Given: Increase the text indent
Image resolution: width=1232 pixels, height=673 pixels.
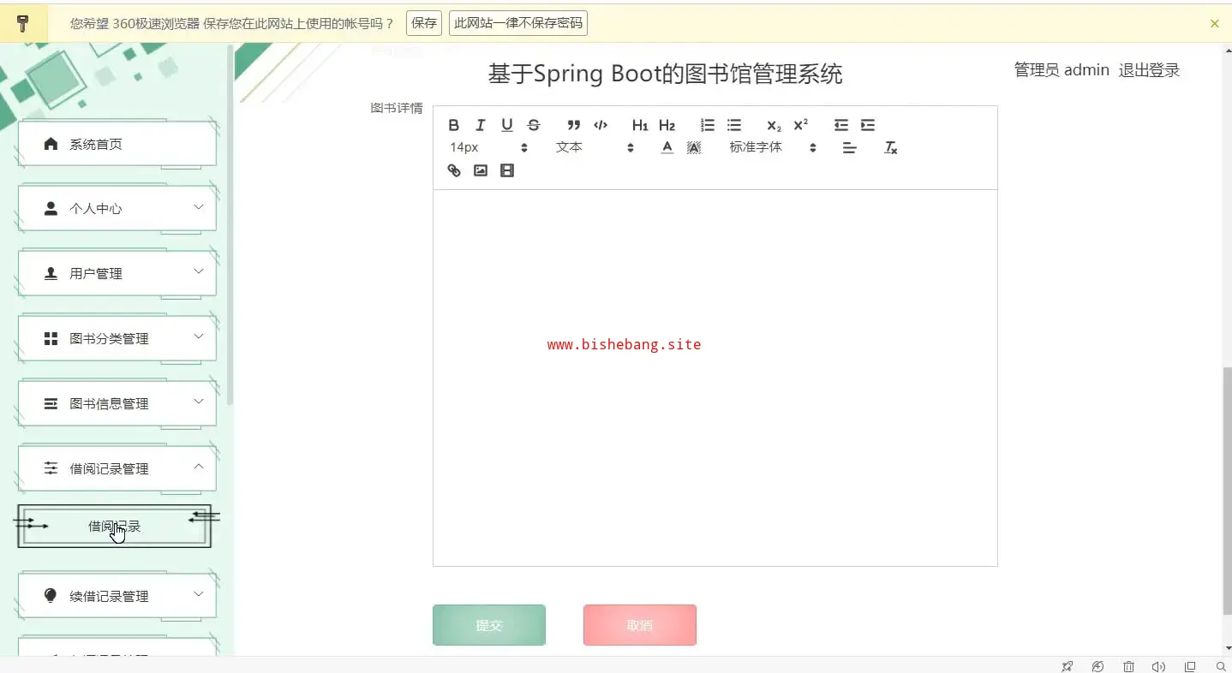Looking at the screenshot, I should coord(868,125).
